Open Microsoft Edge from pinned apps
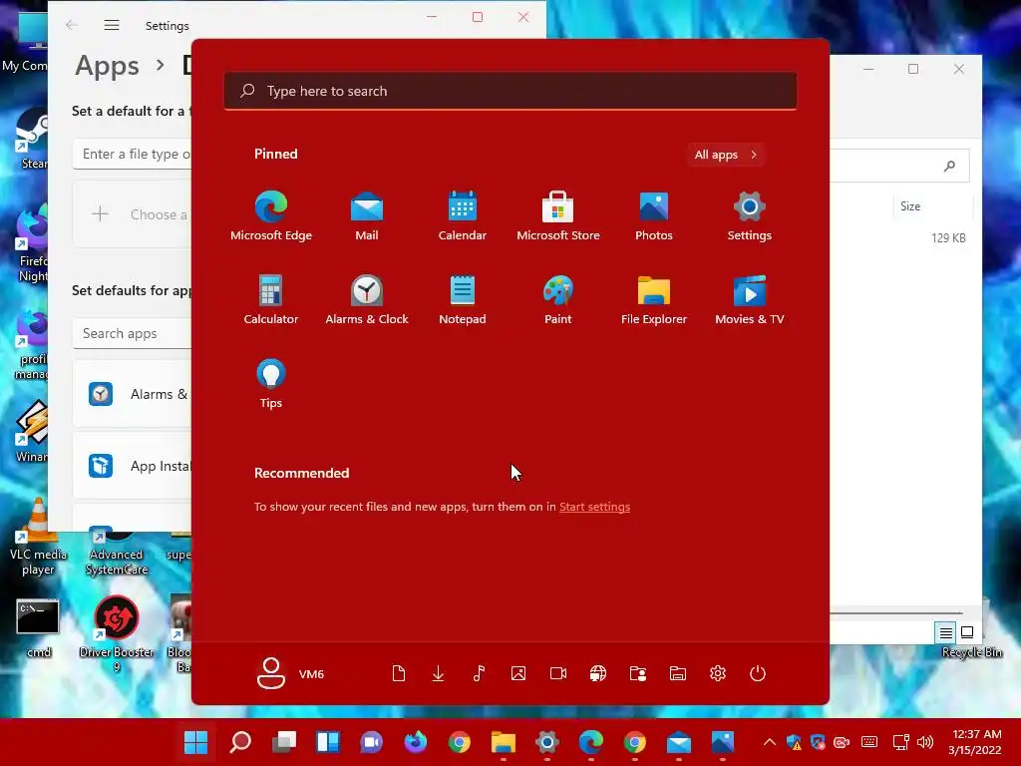This screenshot has height=766, width=1021. (x=271, y=216)
